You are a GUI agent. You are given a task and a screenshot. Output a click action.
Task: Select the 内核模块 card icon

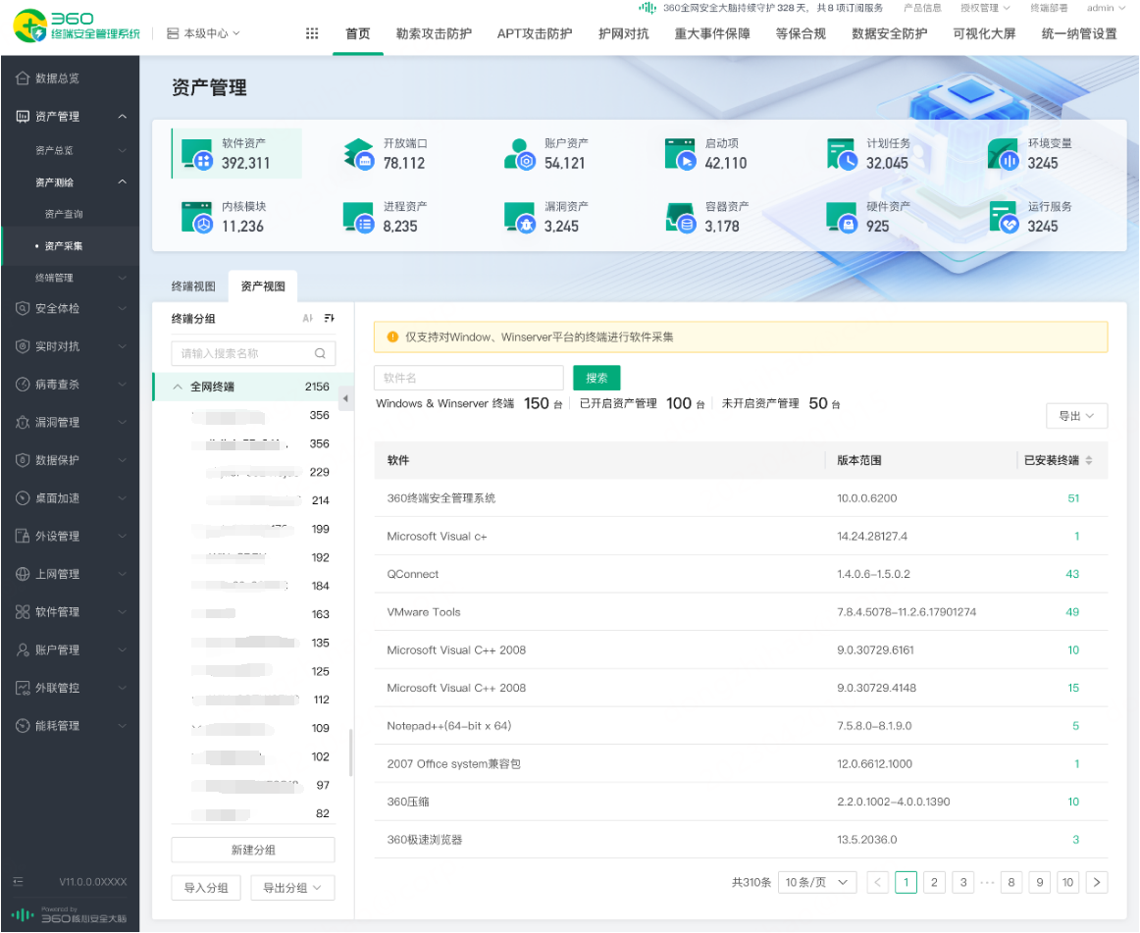[197, 217]
